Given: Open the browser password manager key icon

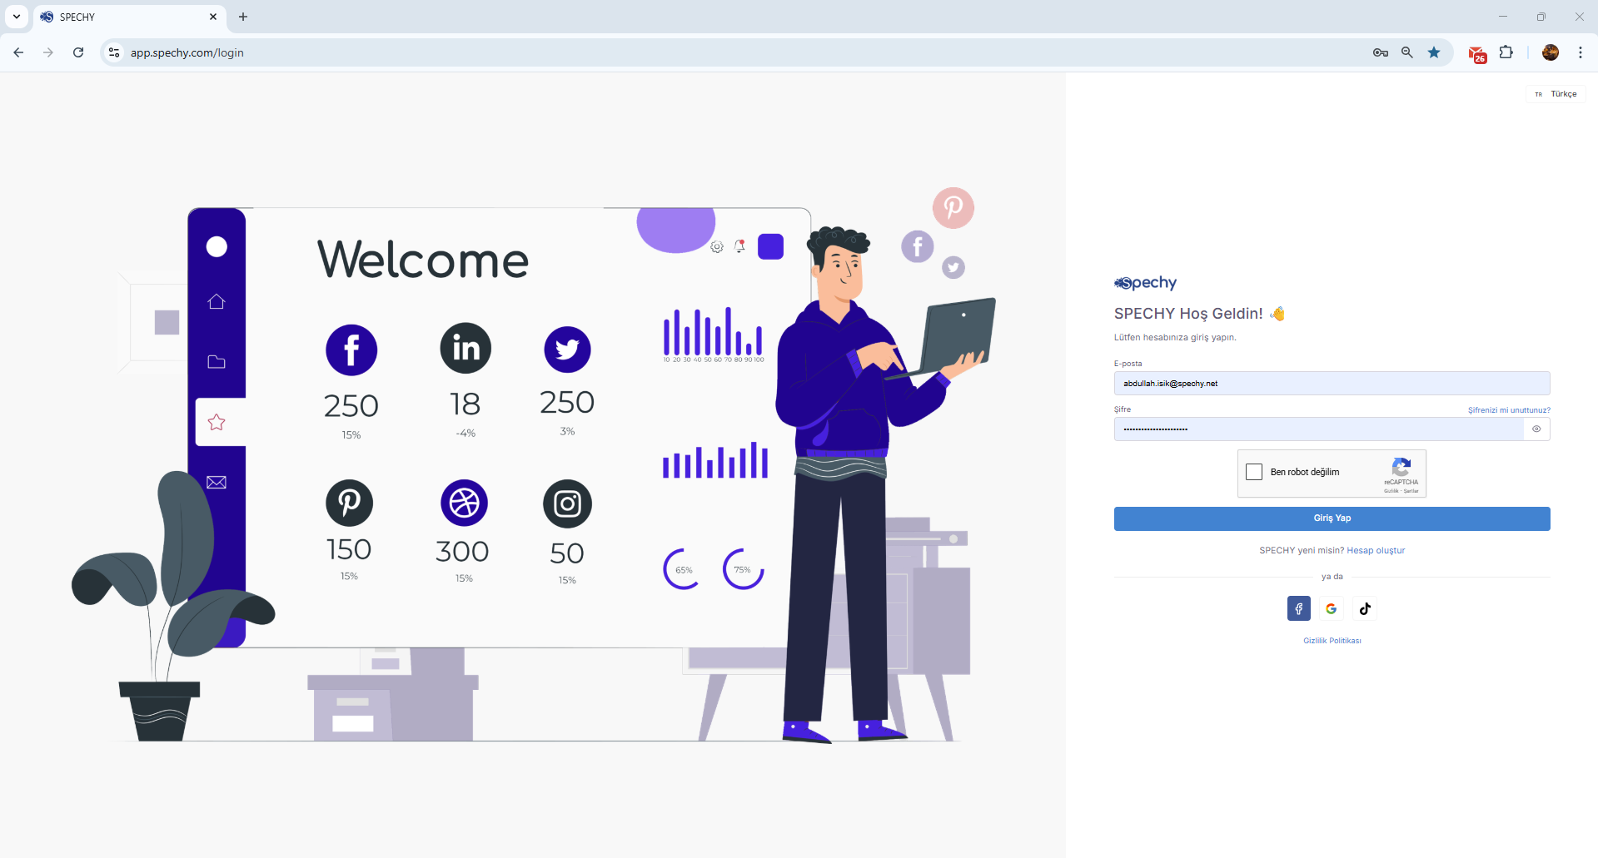Looking at the screenshot, I should [1381, 52].
